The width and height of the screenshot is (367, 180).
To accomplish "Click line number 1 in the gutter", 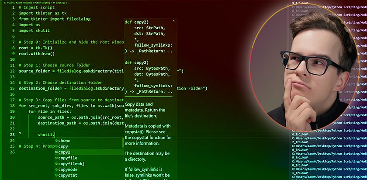I will (14, 7).
